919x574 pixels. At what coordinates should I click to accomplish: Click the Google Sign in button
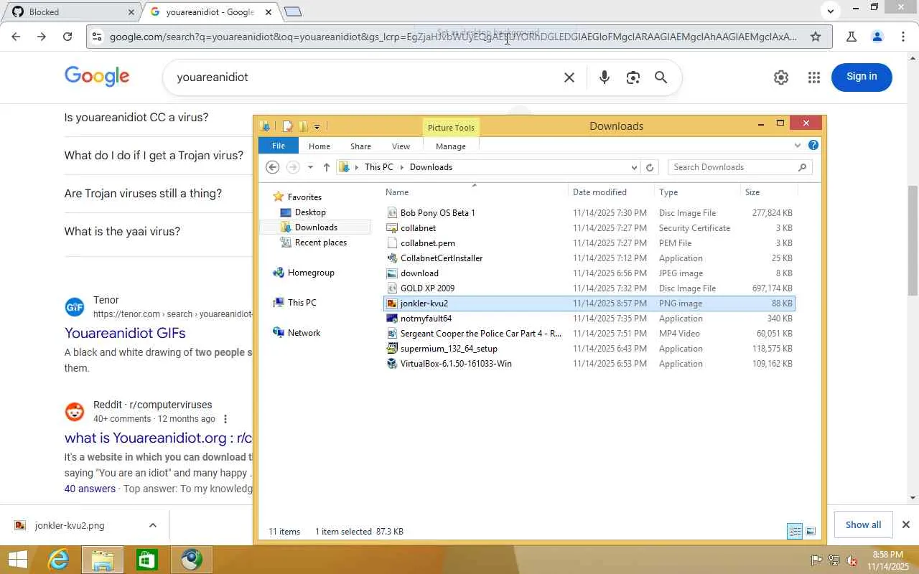tap(862, 77)
